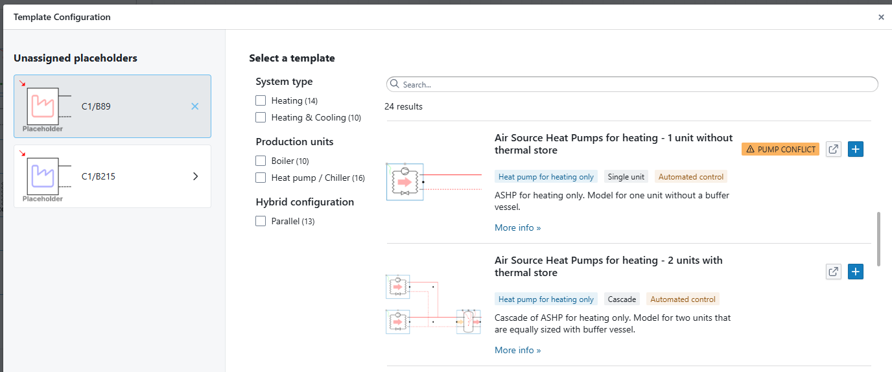This screenshot has height=372, width=892.
Task: Click the add button for 1 unit ASHP template
Action: (x=856, y=150)
